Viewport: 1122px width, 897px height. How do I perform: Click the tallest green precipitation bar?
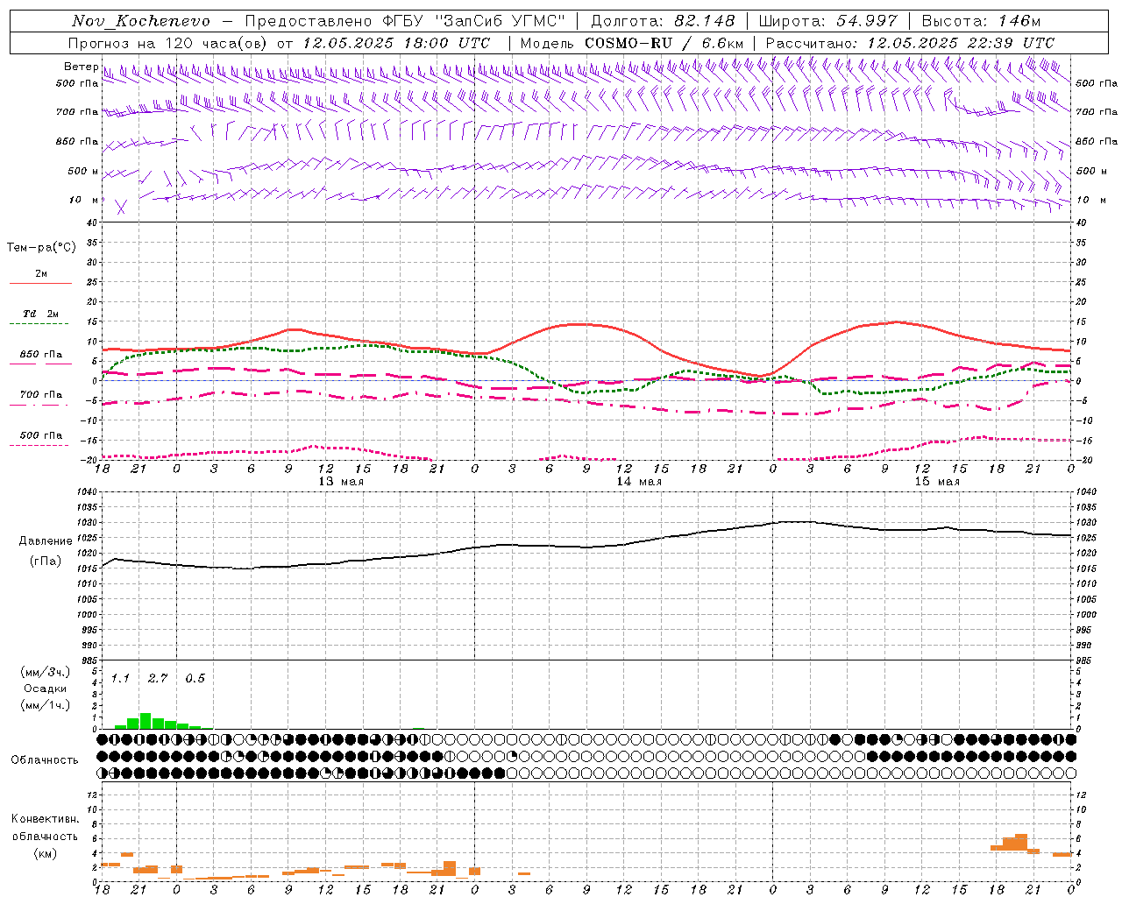146,721
